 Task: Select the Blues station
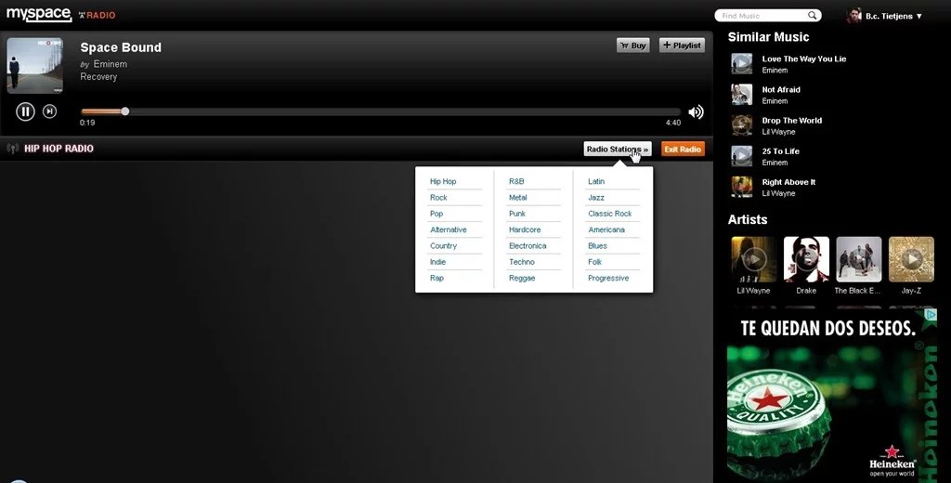tap(597, 246)
